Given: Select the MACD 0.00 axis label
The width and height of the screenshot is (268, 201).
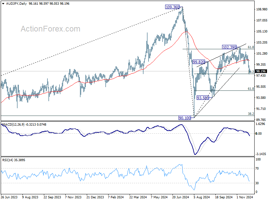Looking at the screenshot, I should (x=258, y=133).
